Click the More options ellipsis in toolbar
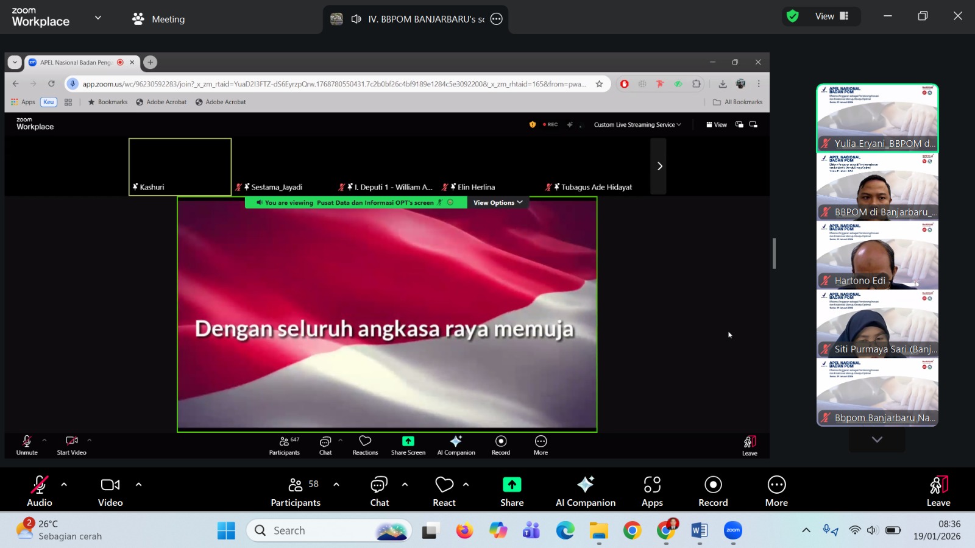Screen dimensions: 975x548 (776, 491)
